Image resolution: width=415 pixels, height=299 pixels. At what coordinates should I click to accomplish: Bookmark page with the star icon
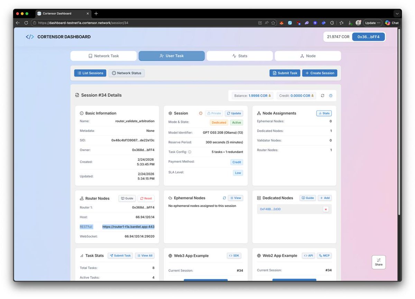pyautogui.click(x=273, y=23)
